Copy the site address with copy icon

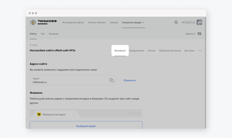point(111,80)
